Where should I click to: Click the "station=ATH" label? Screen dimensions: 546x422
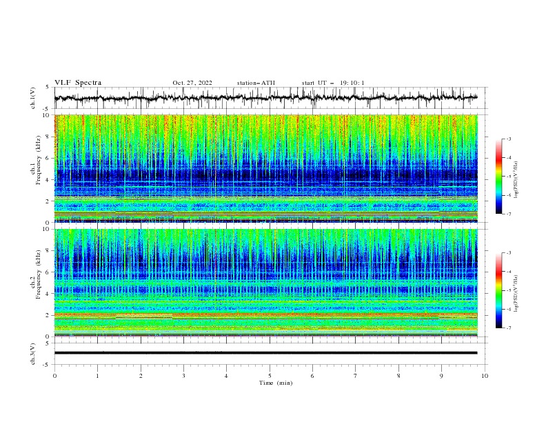(x=256, y=83)
